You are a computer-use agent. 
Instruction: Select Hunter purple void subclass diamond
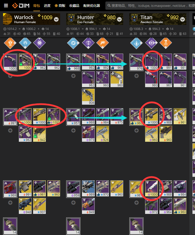[88, 43]
